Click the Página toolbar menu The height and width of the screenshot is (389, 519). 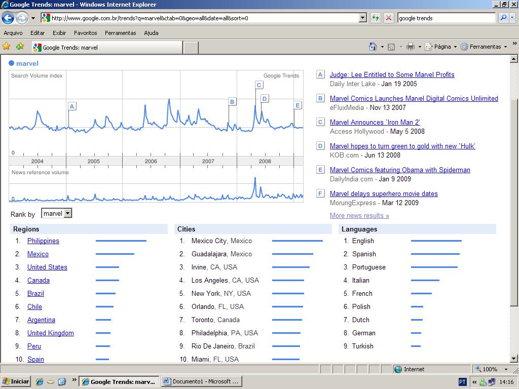pyautogui.click(x=440, y=47)
